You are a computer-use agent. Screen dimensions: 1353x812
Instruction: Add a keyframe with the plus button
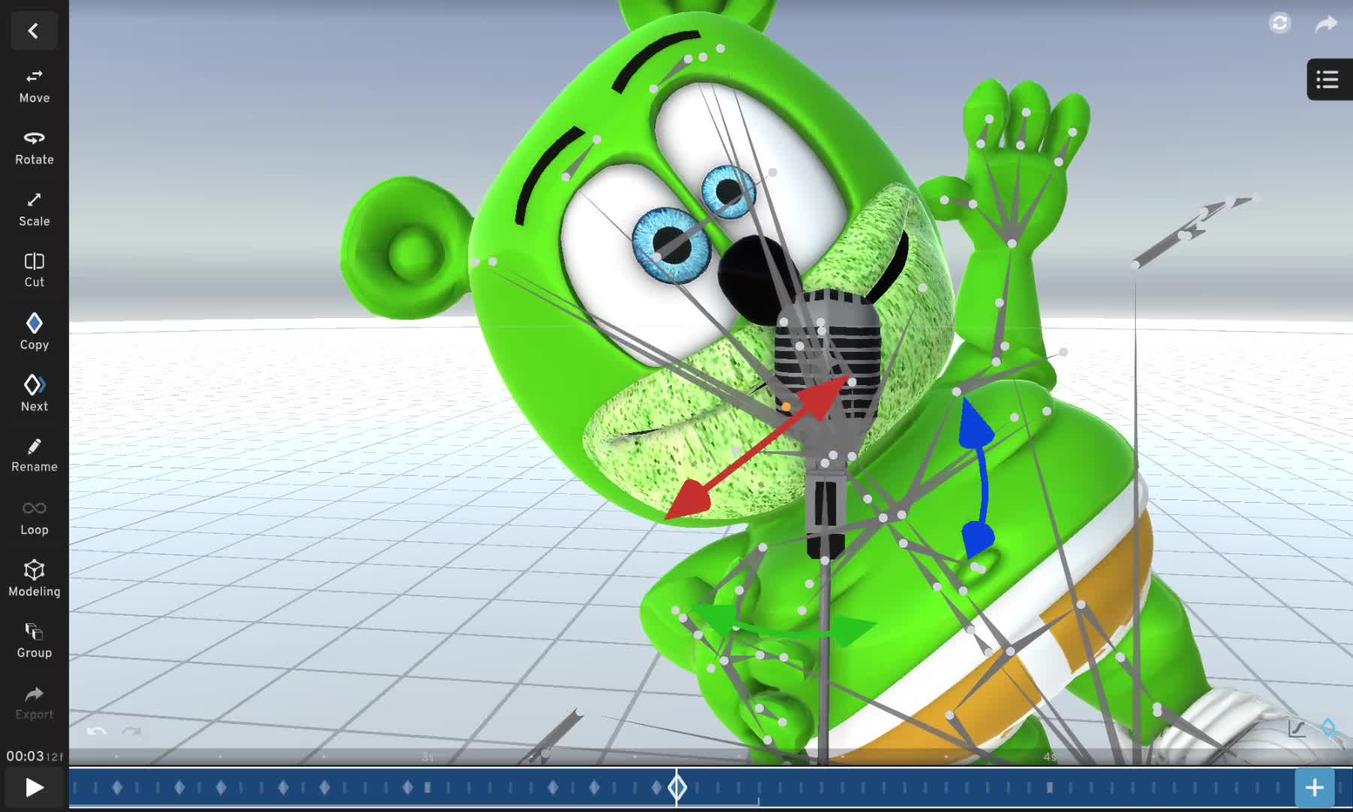(x=1314, y=787)
